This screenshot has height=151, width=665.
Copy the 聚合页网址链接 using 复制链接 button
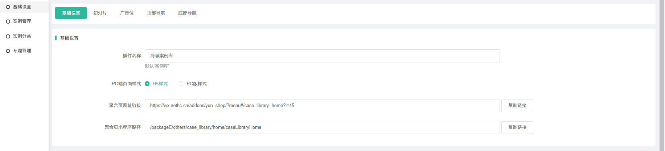[517, 106]
